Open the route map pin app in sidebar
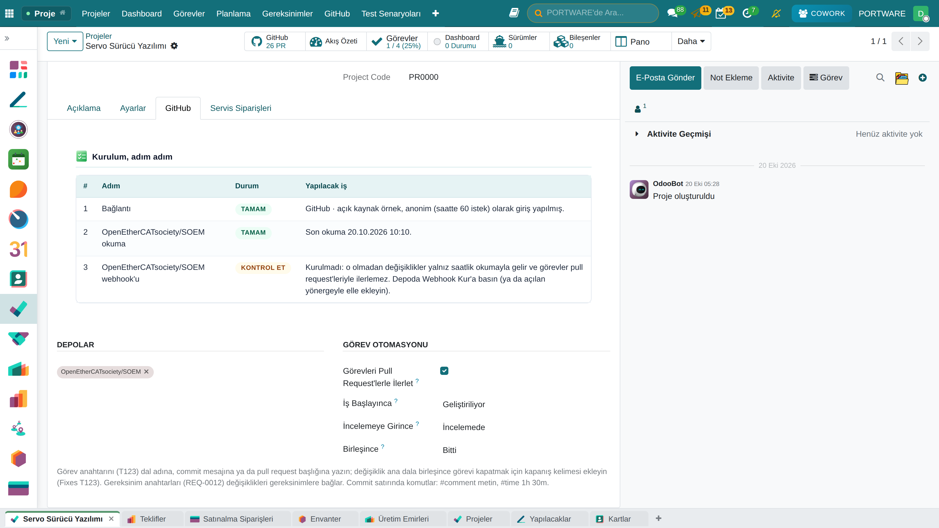 18,429
